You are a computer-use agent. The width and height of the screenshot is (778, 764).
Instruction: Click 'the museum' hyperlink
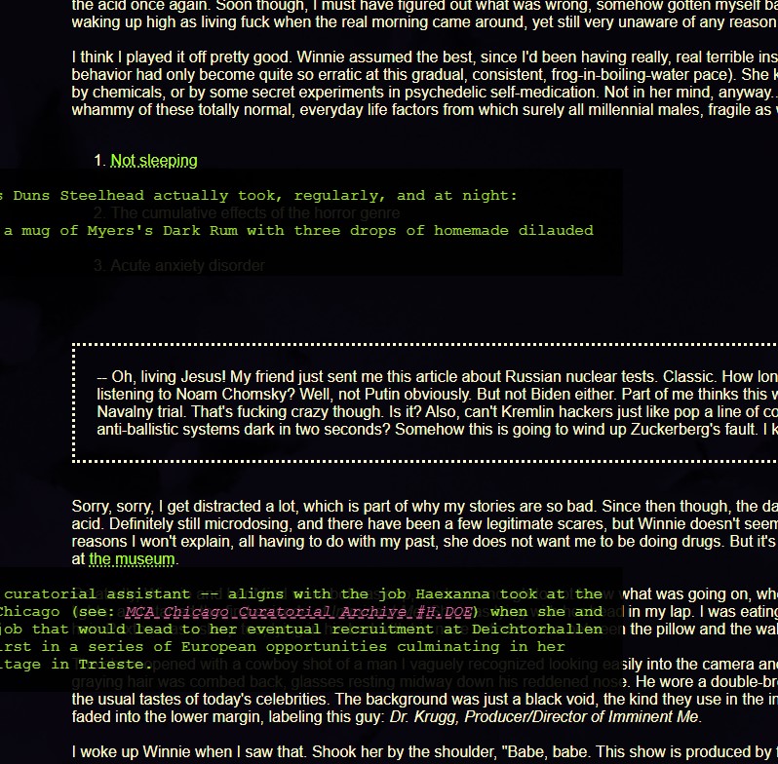[132, 559]
